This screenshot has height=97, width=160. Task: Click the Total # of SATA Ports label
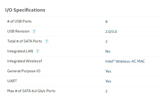(x=25, y=41)
